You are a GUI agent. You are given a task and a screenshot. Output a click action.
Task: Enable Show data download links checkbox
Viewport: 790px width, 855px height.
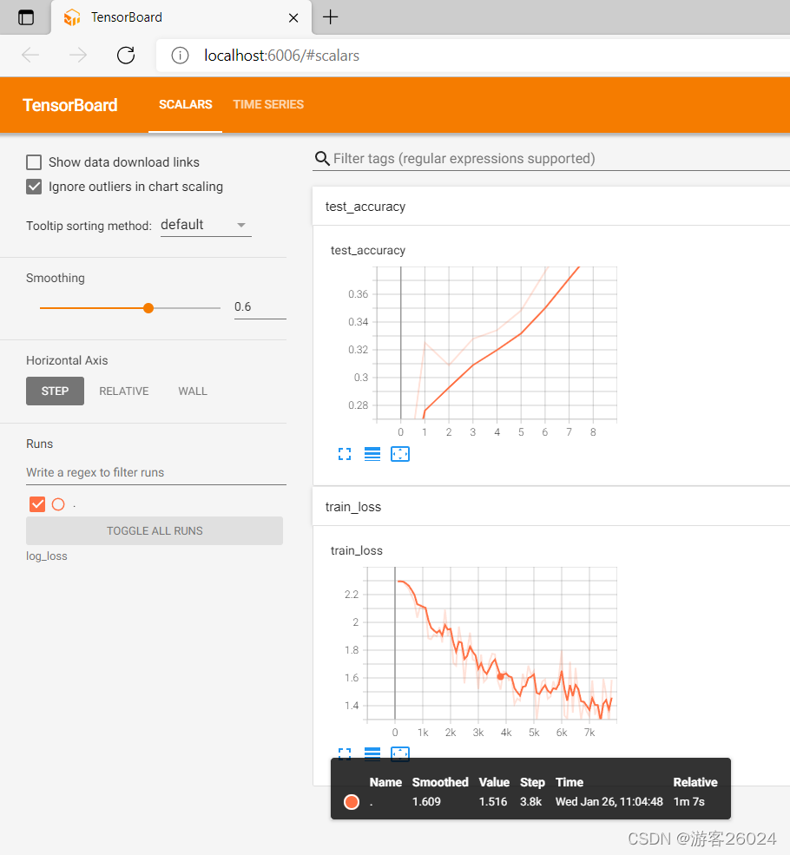coord(34,162)
